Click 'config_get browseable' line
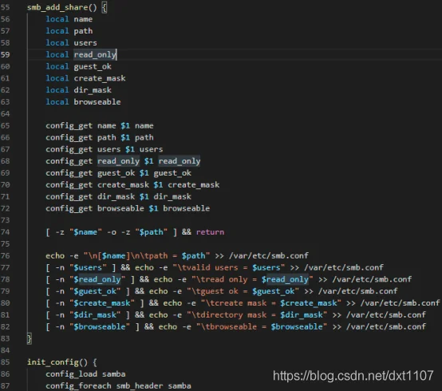Screen dimensions: 442x391 [128, 208]
